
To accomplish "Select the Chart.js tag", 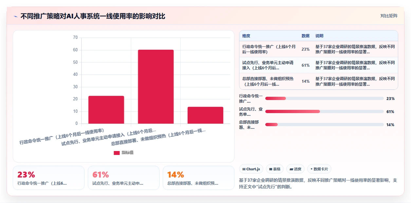I will pyautogui.click(x=251, y=169).
